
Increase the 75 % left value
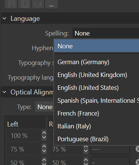point(44,146)
